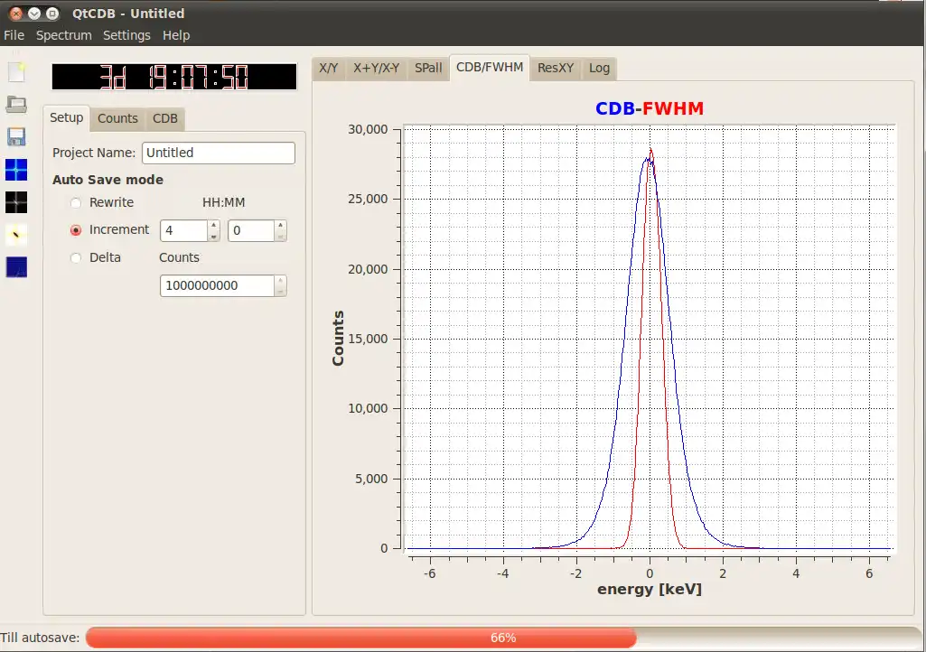Open the File menu

pos(14,35)
